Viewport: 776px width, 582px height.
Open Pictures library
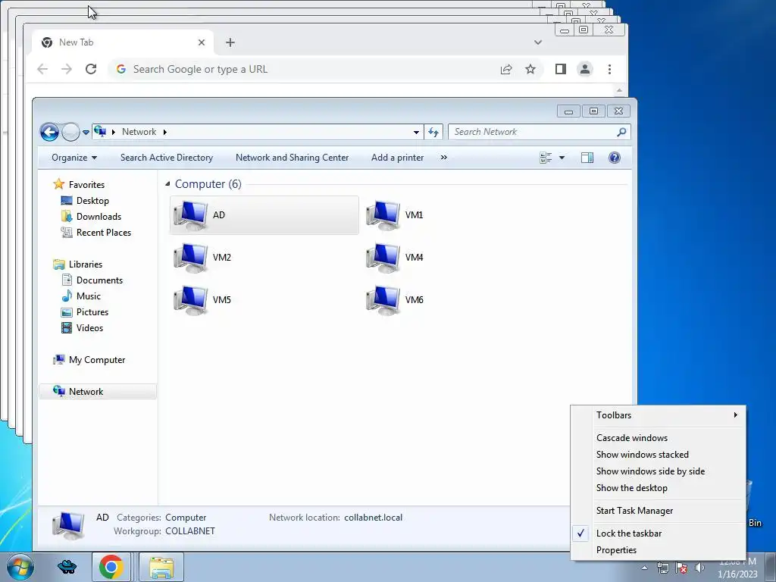coord(92,312)
